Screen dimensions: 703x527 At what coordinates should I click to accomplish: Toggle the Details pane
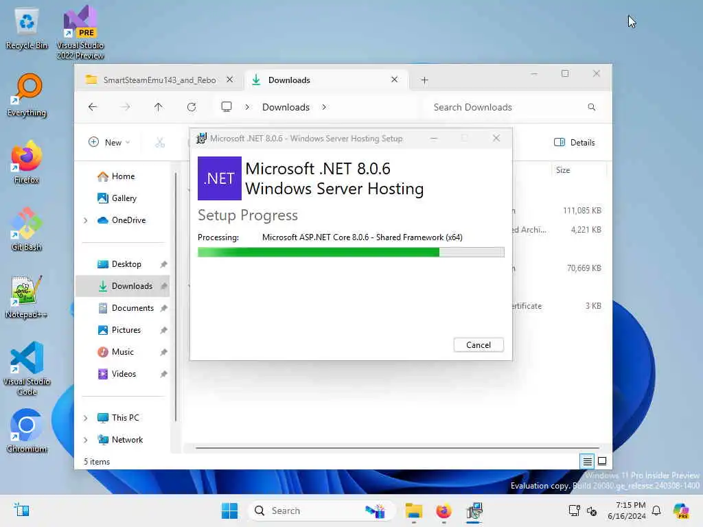pyautogui.click(x=575, y=143)
